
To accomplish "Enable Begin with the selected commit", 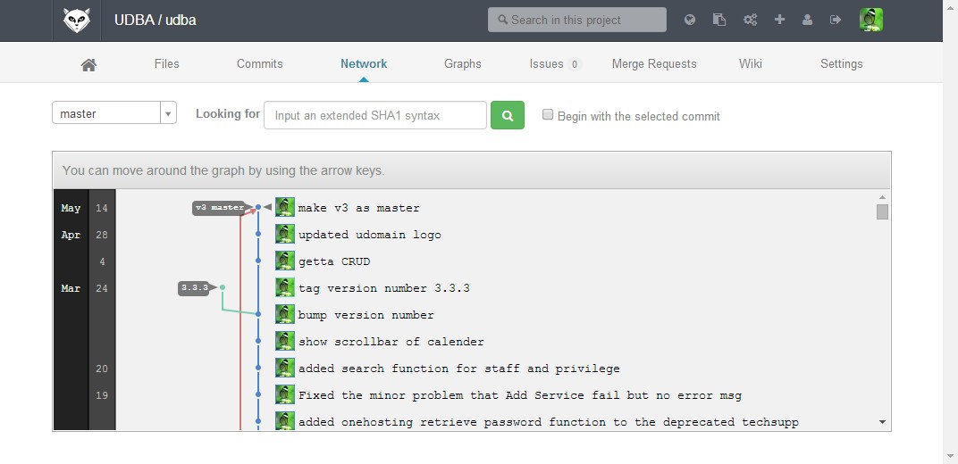I will click(548, 114).
